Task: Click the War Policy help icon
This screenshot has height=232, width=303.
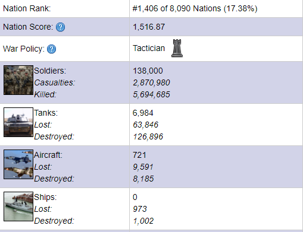Action: coord(51,49)
